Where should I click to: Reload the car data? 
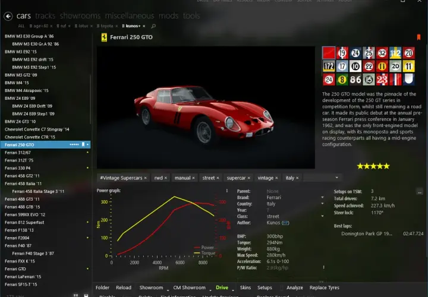click(x=124, y=287)
